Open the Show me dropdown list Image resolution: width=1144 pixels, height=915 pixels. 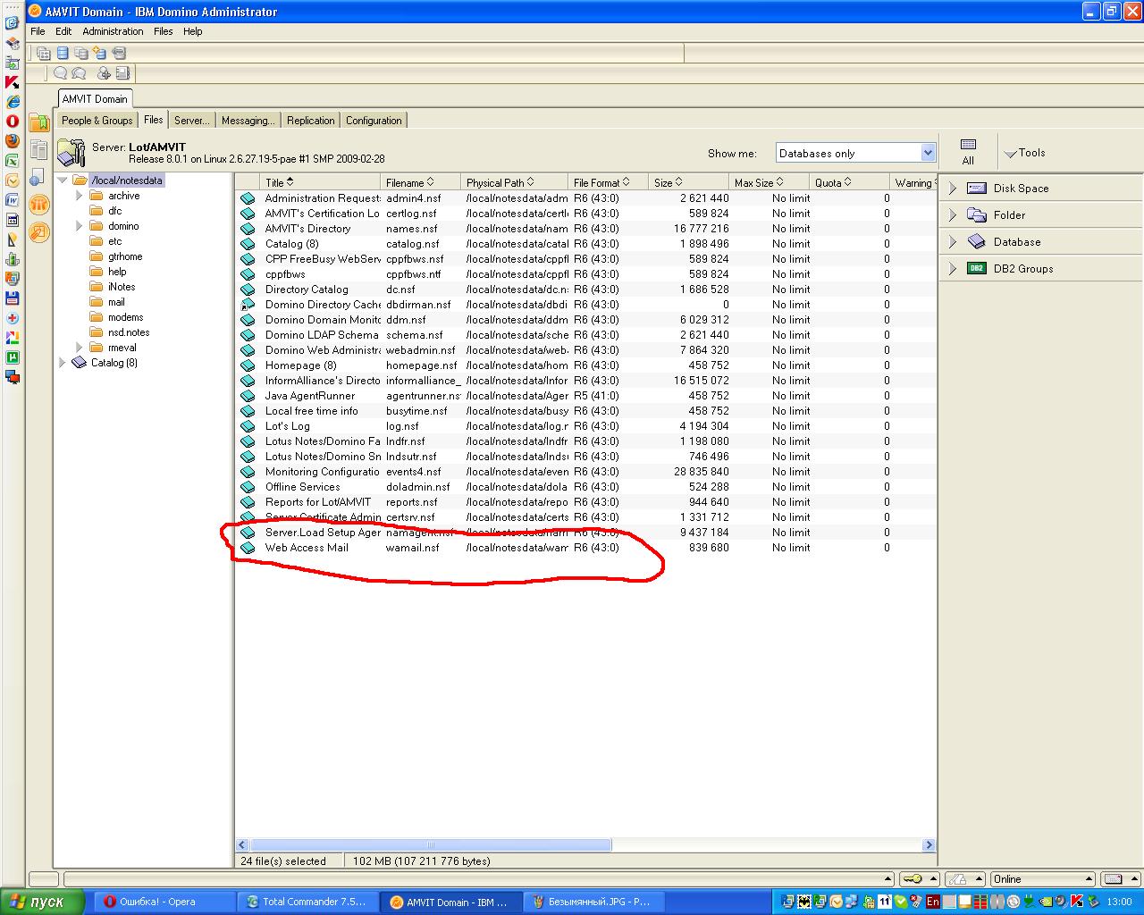pyautogui.click(x=927, y=153)
